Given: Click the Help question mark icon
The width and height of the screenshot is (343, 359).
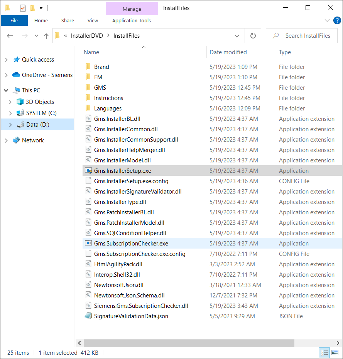Looking at the screenshot, I should pos(336,20).
